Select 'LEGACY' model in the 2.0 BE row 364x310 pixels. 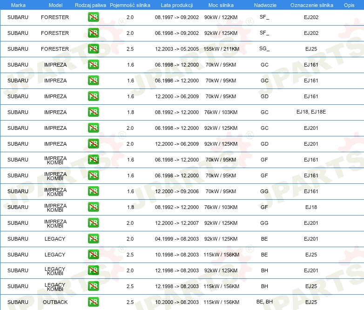pyautogui.click(x=55, y=239)
